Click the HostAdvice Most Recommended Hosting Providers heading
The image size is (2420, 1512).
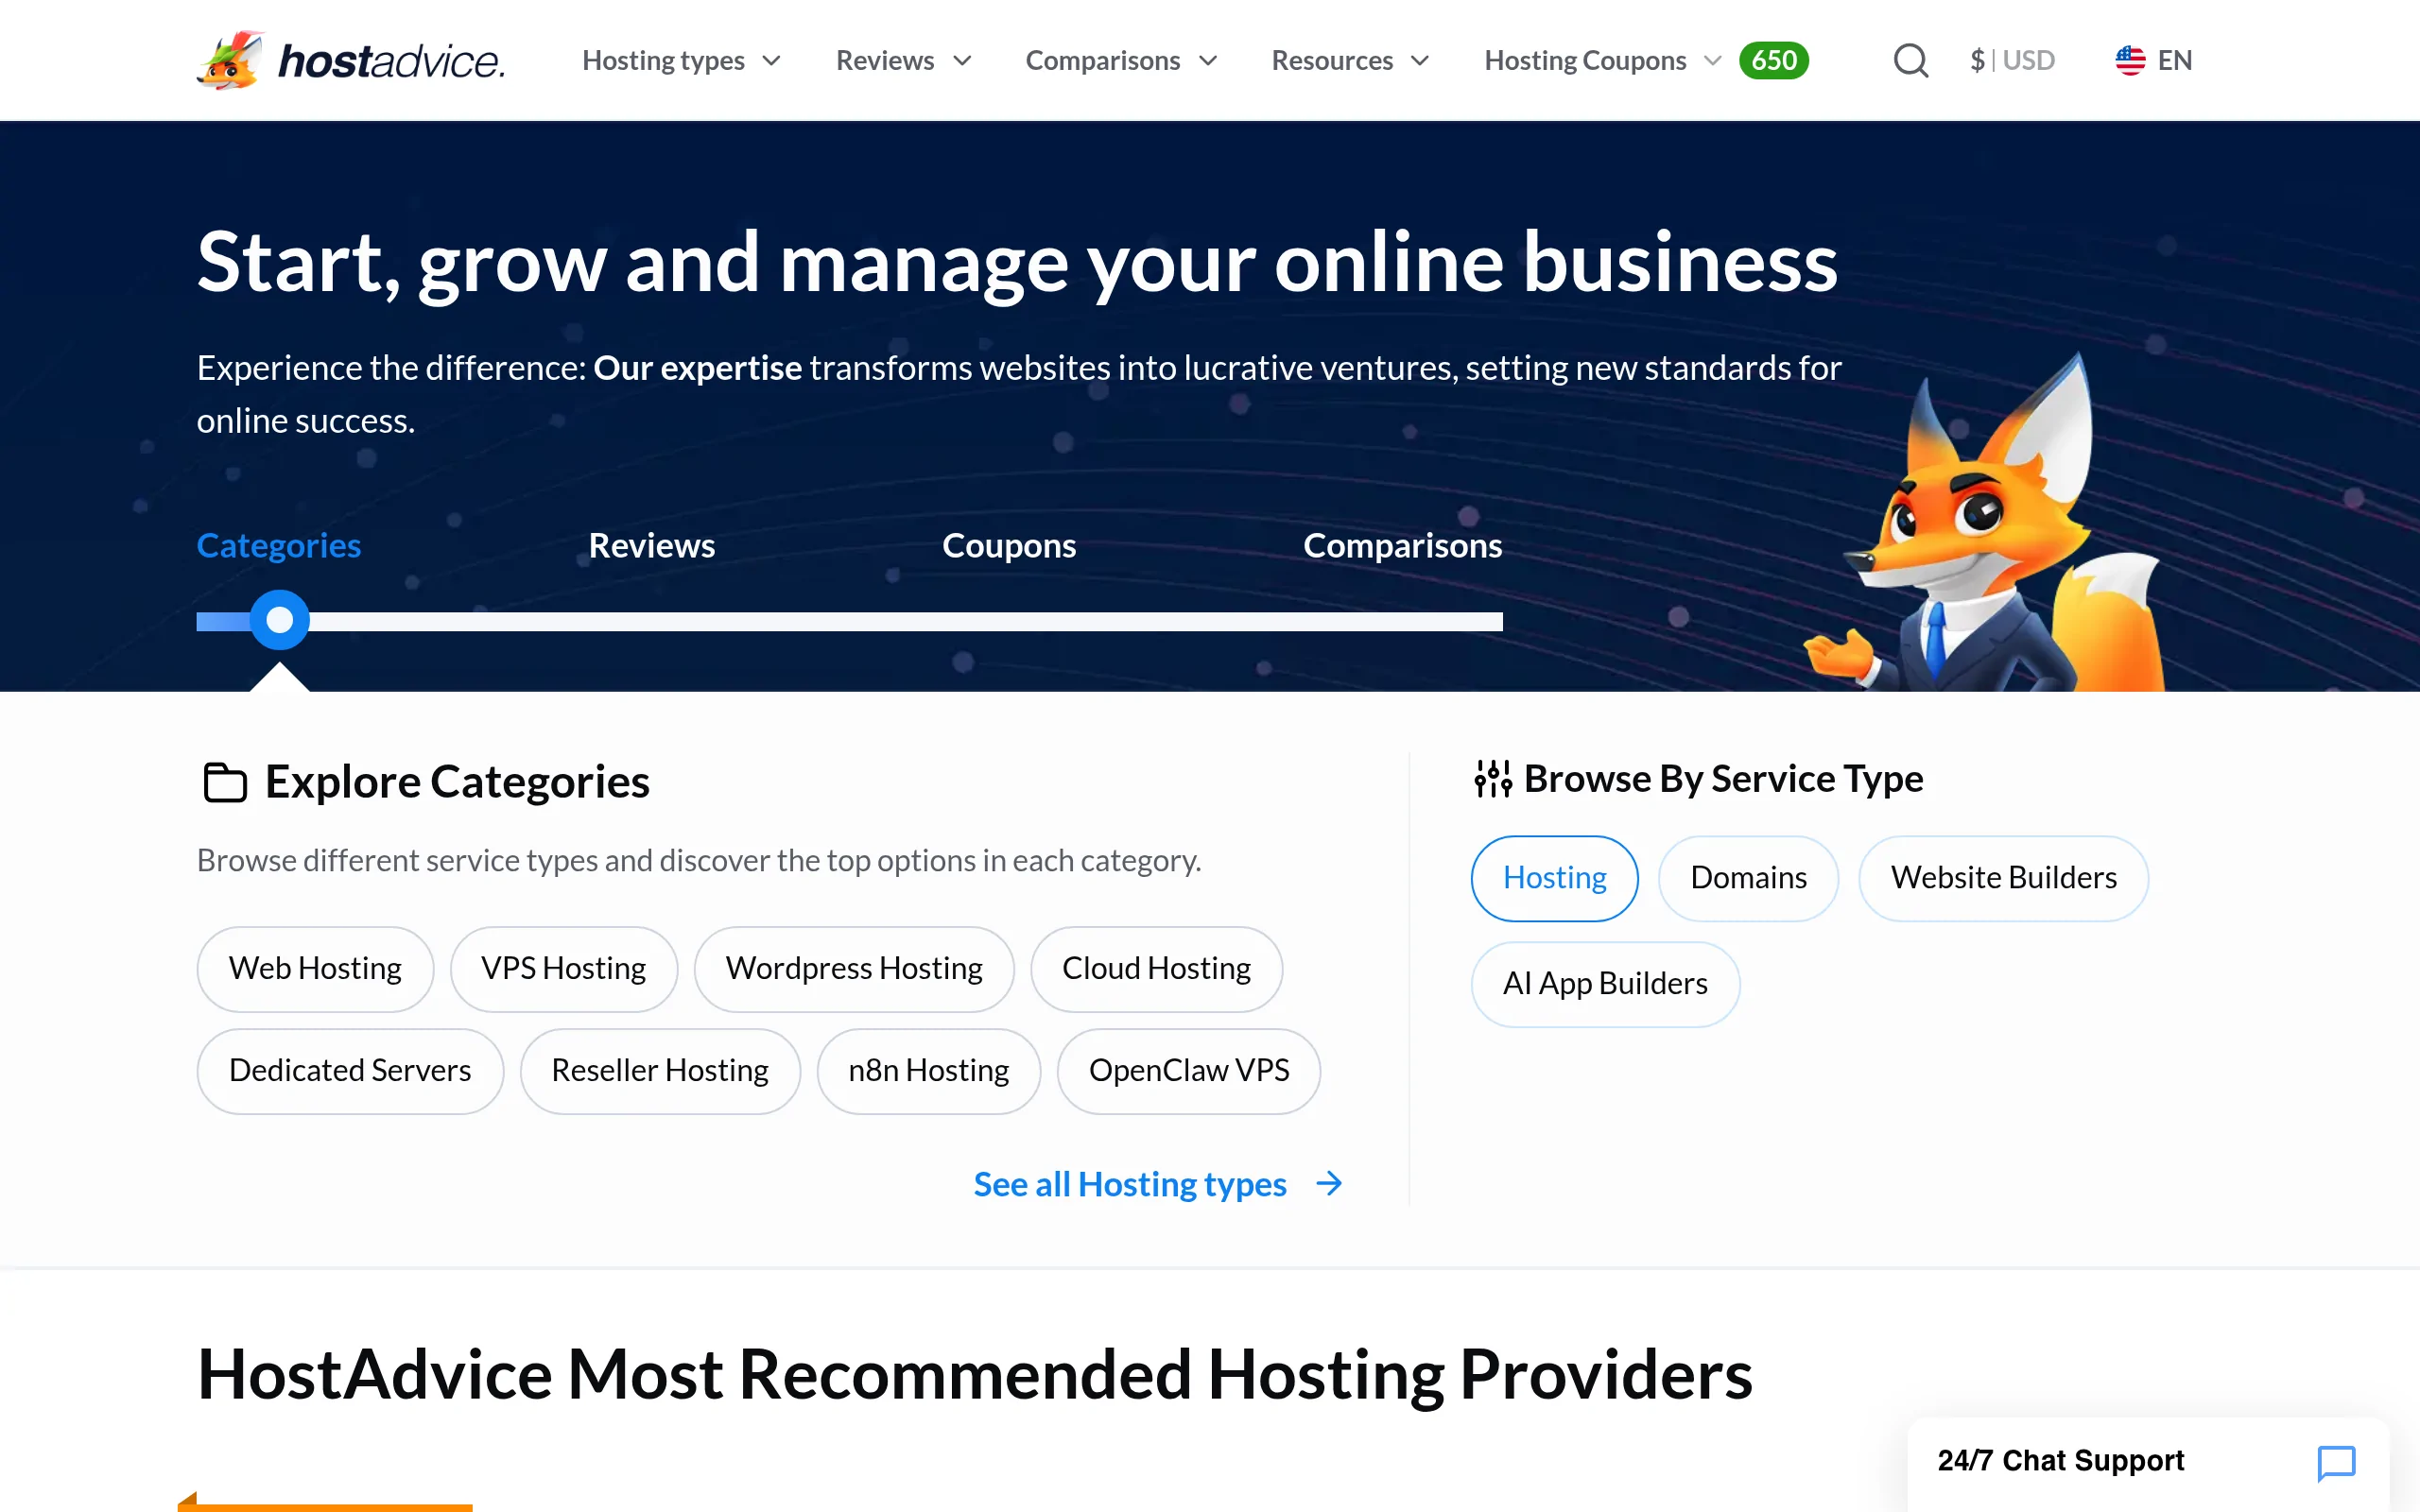975,1375
